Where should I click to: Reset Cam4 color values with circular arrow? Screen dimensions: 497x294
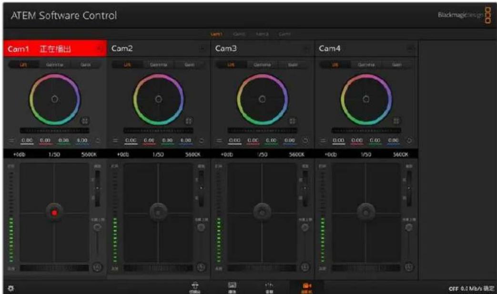pyautogui.click(x=409, y=141)
